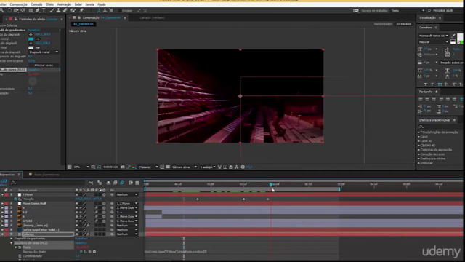Open the Janela menu
Viewport: 465px width, 262px height.
(x=89, y=4)
